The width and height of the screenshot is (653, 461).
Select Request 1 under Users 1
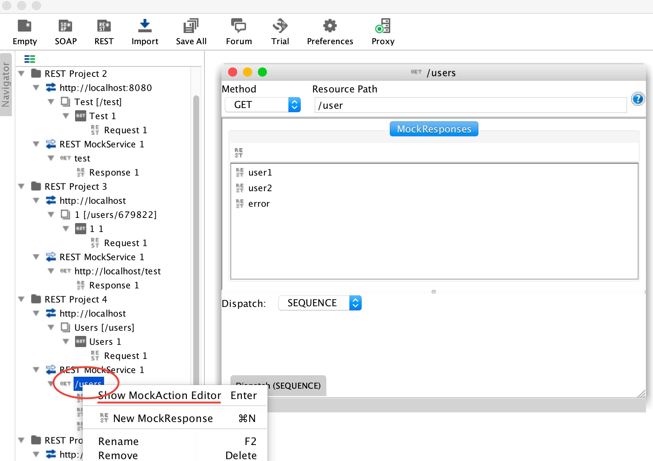point(126,356)
